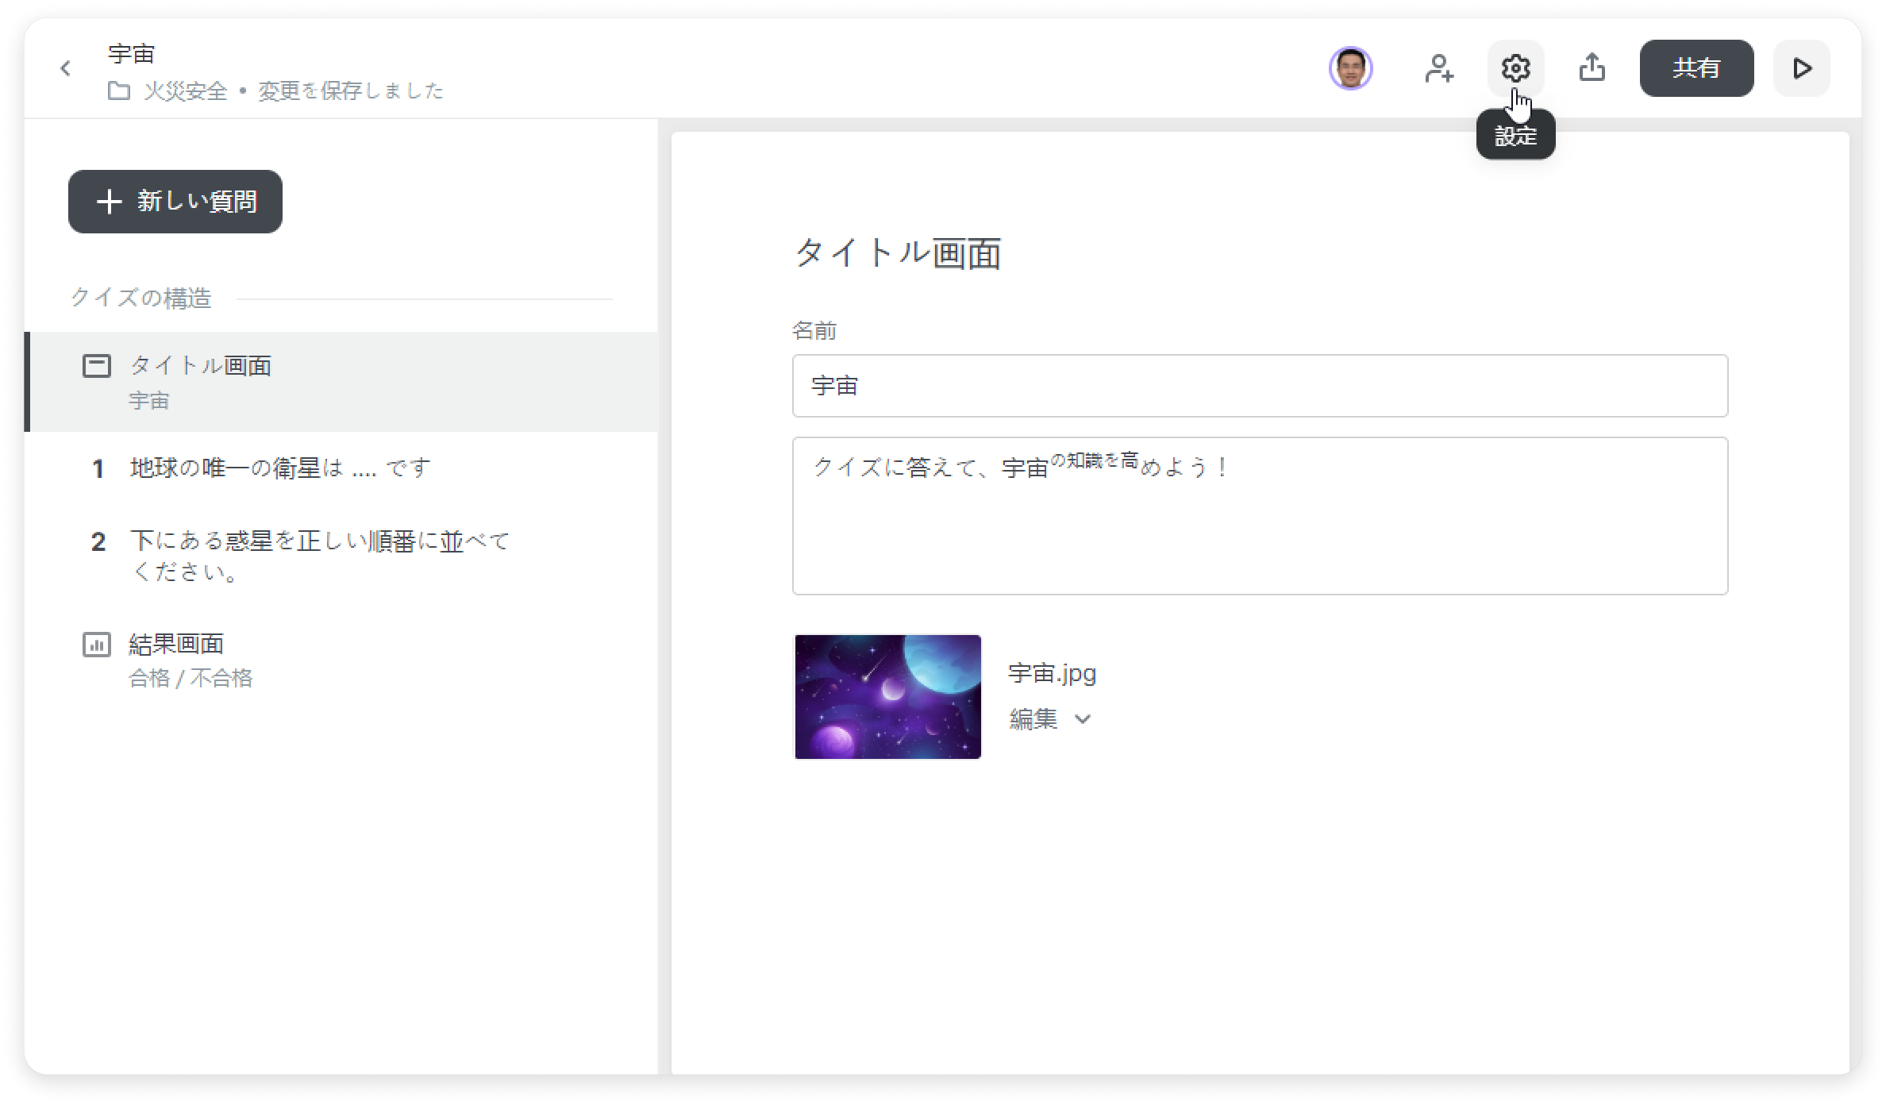Viewport: 1886px width, 1105px height.
Task: Click the 共有 share button
Action: pyautogui.click(x=1696, y=68)
